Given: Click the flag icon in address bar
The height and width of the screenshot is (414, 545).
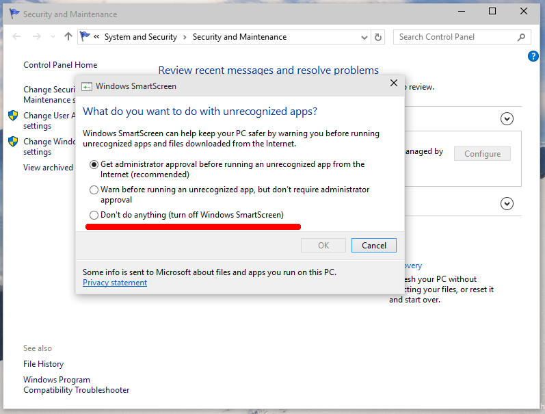Looking at the screenshot, I should pos(85,37).
